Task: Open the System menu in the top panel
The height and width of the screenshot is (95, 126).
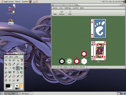Action: [x=25, y=2]
